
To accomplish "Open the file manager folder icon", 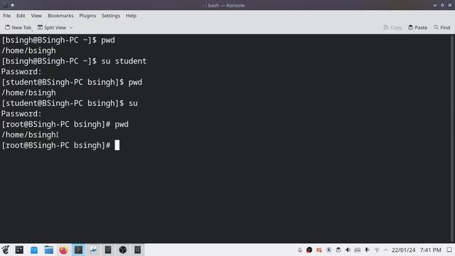I will (x=49, y=250).
